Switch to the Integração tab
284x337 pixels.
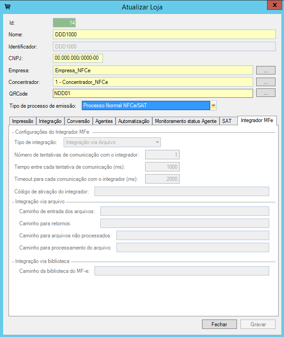pos(50,121)
